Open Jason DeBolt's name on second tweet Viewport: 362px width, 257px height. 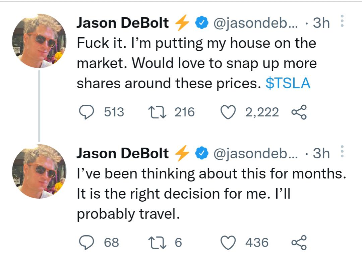click(x=123, y=153)
